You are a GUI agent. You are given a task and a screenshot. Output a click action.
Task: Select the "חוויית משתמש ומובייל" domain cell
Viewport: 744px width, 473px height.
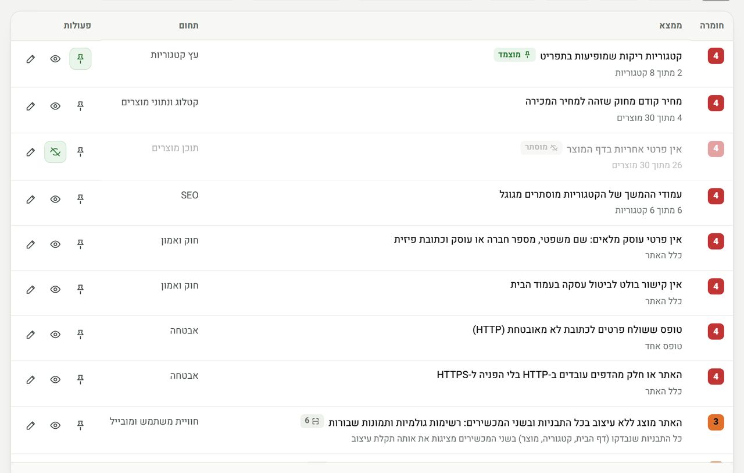point(154,421)
